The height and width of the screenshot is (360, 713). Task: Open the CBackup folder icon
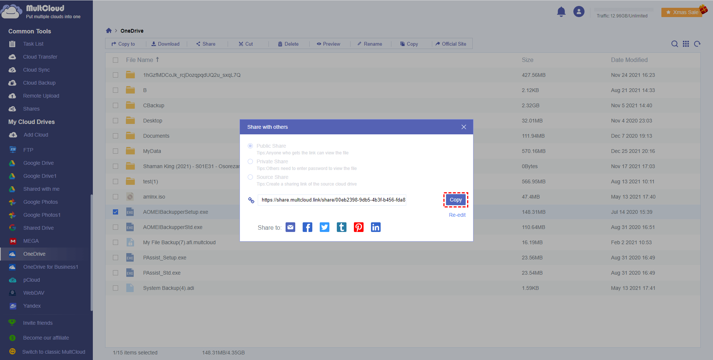click(x=130, y=105)
